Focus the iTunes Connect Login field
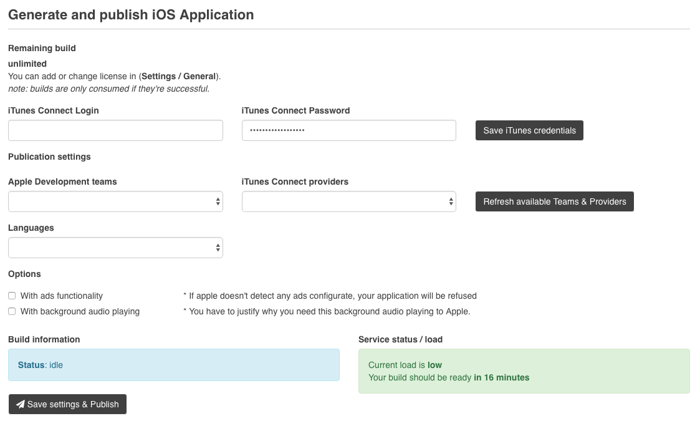The height and width of the screenshot is (426, 700). 115,130
